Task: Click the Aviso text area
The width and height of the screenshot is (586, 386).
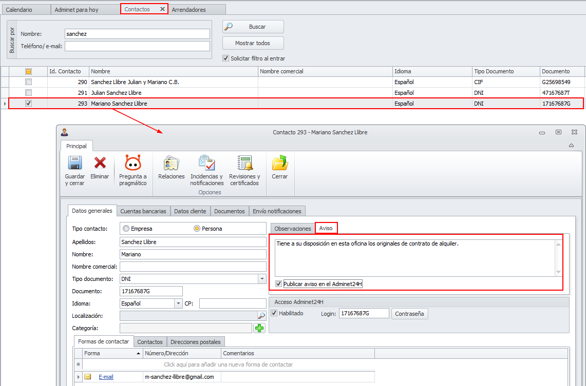Action: click(x=415, y=258)
